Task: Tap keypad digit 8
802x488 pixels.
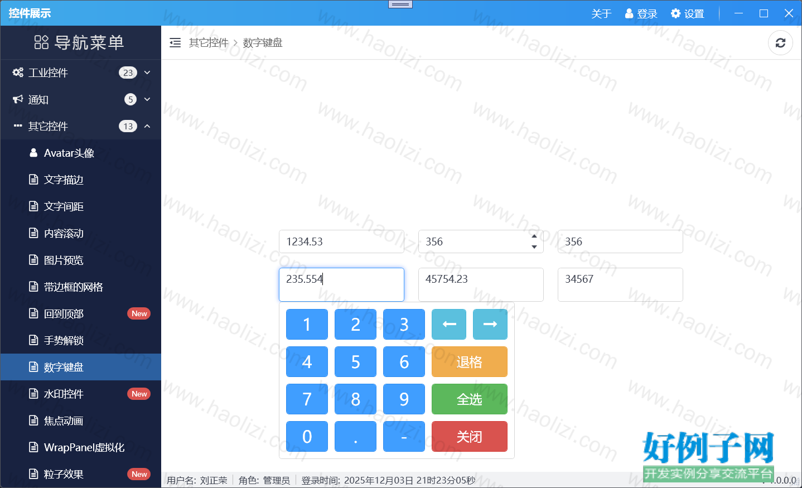Action: pos(355,399)
